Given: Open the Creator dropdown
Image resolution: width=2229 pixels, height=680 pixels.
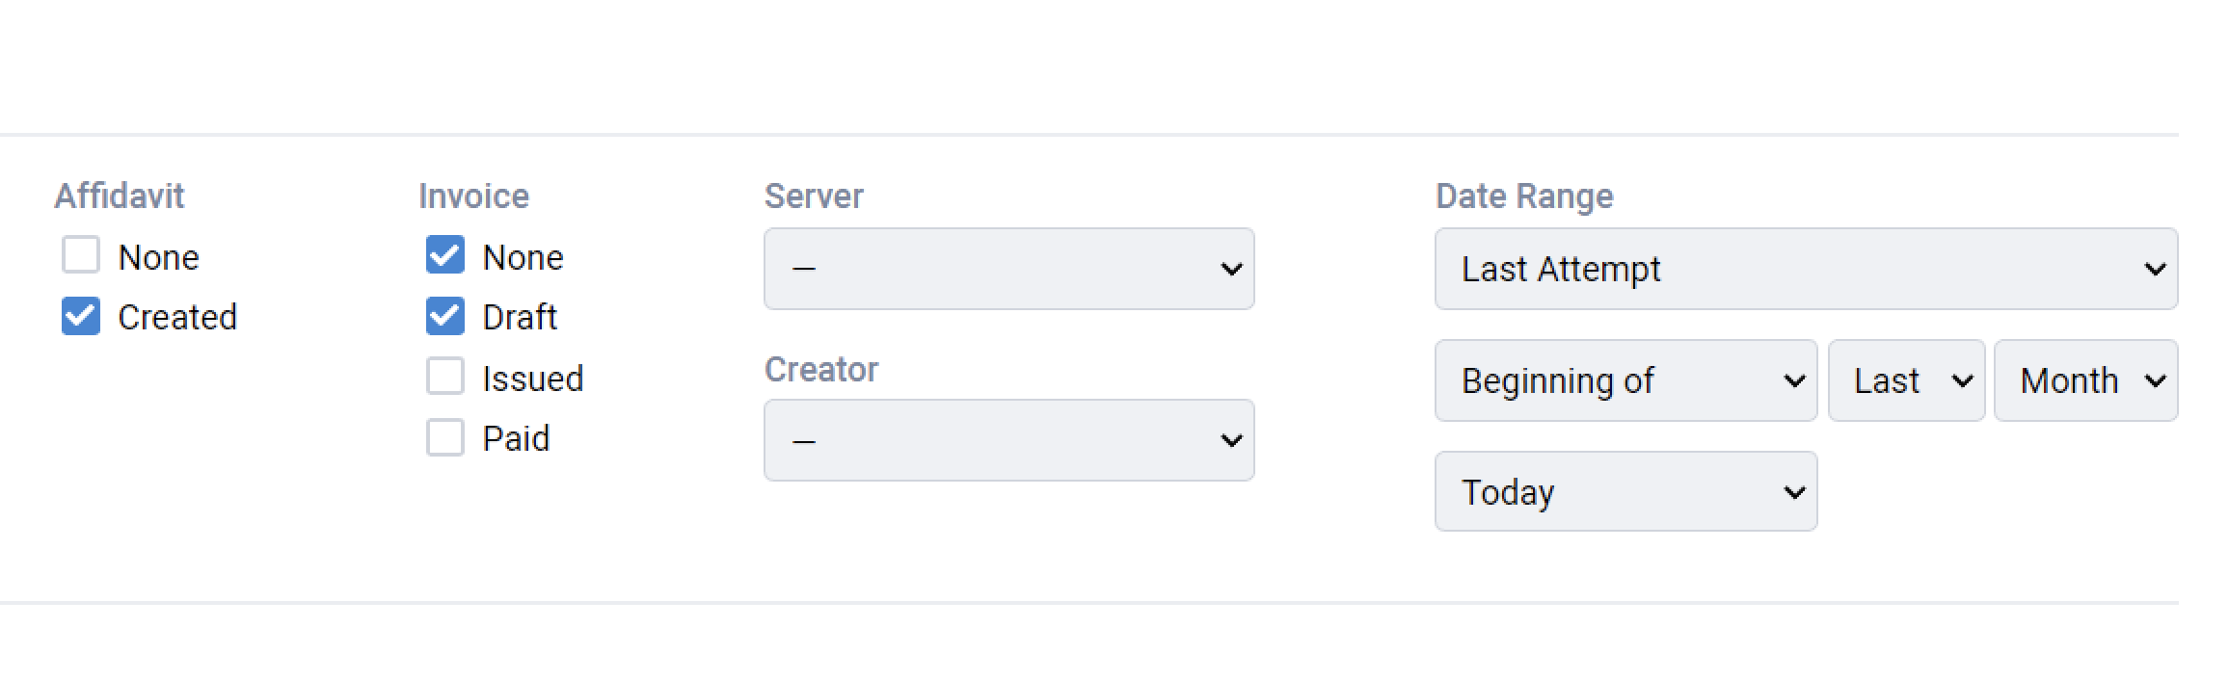Looking at the screenshot, I should (1008, 439).
